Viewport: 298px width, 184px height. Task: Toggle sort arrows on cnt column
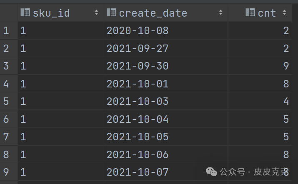click(284, 12)
